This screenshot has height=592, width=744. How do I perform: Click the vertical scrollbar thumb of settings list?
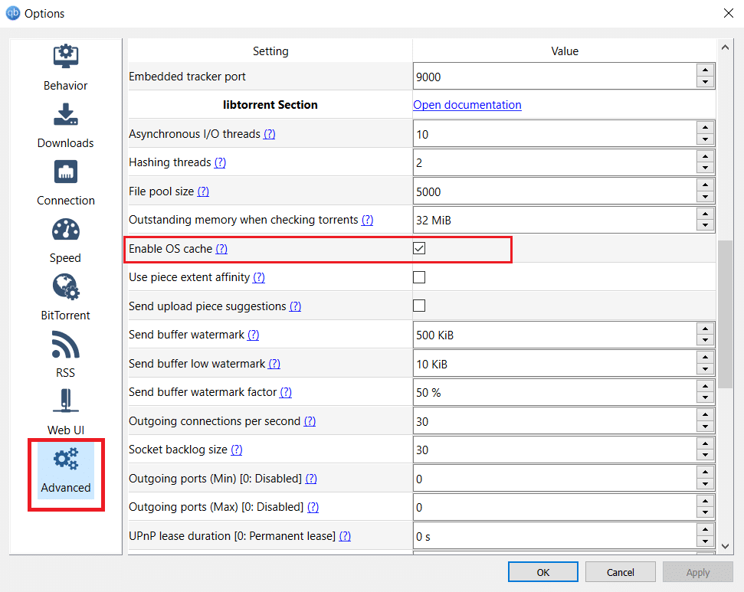725,315
